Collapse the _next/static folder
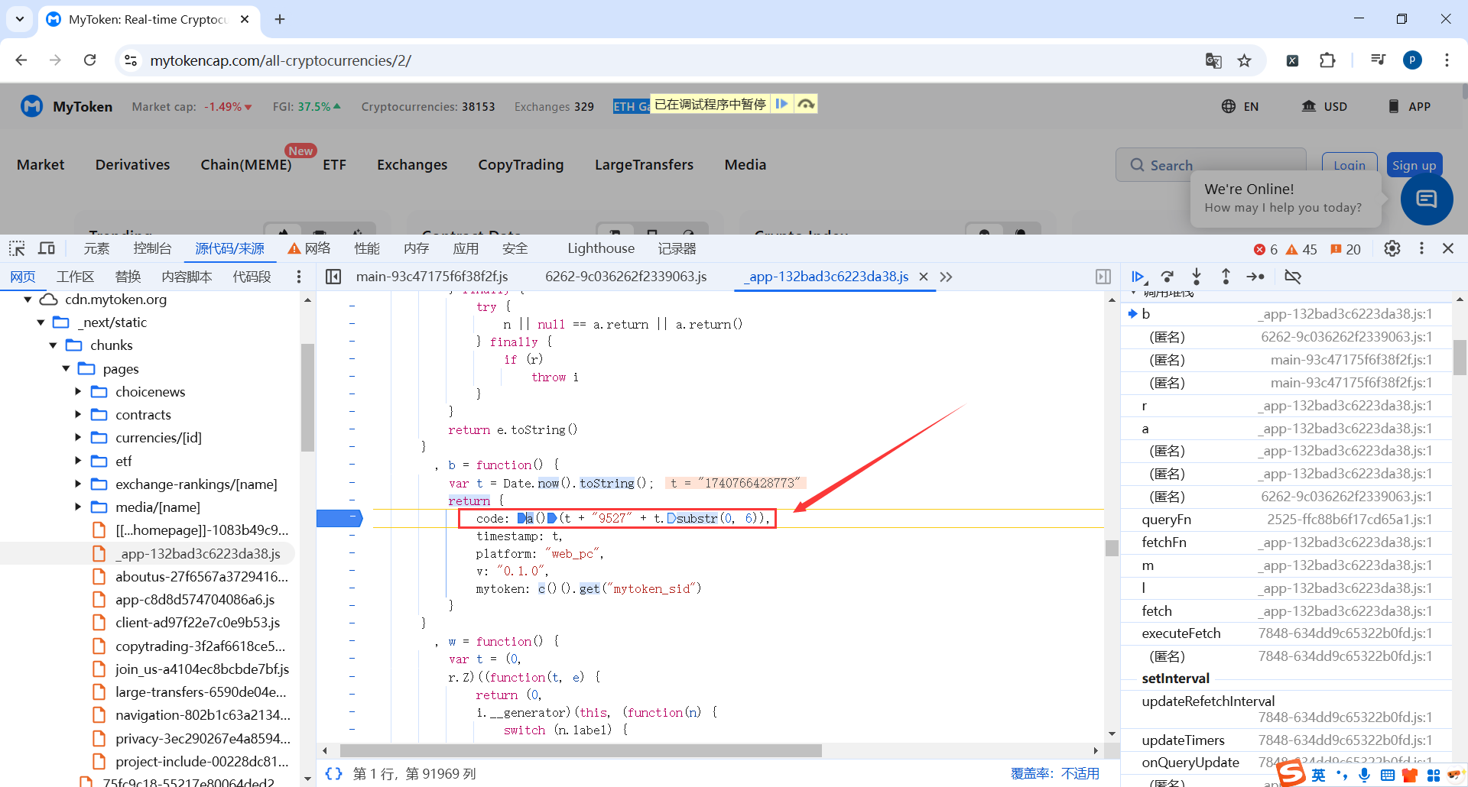 41,322
